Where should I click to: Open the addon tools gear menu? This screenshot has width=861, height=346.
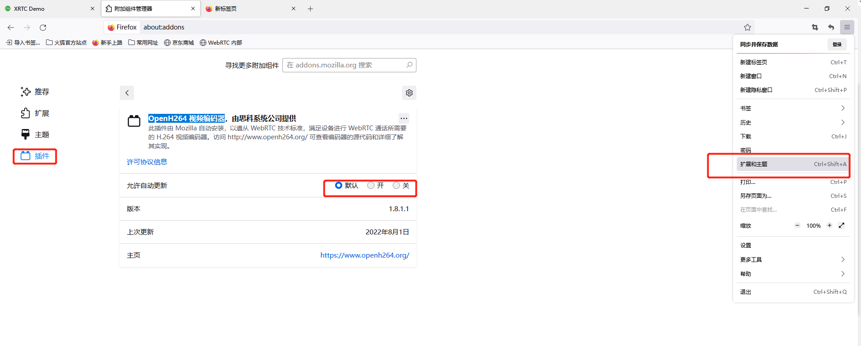pos(409,93)
